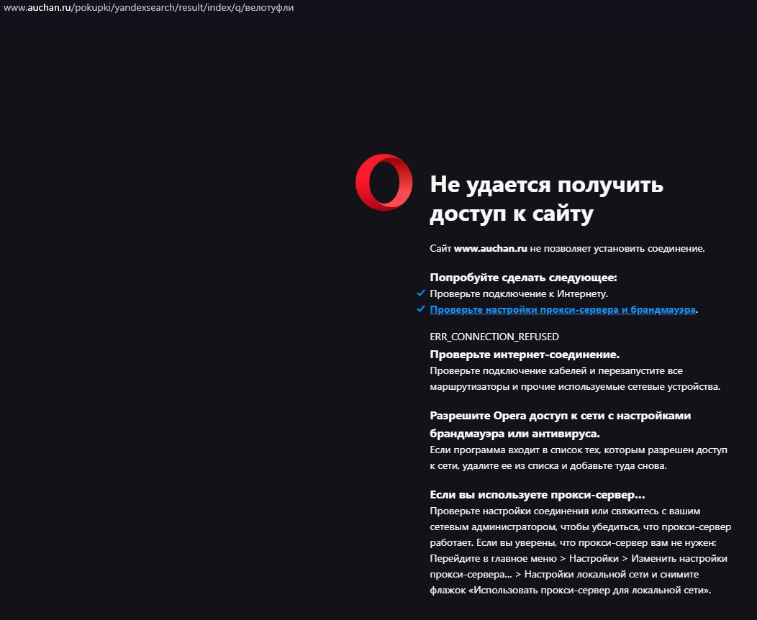Viewport: 757px width, 620px height.
Task: Click the heading 'Попробуйте сделать следующее:'
Action: pos(523,278)
